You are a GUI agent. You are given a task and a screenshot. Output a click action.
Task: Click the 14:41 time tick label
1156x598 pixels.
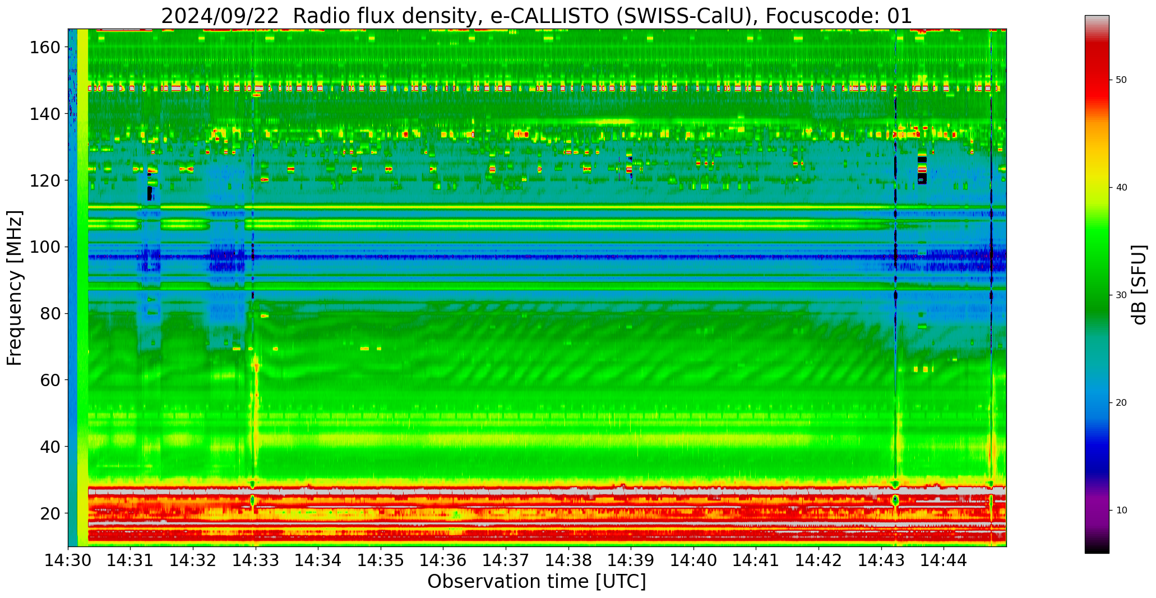coord(756,559)
